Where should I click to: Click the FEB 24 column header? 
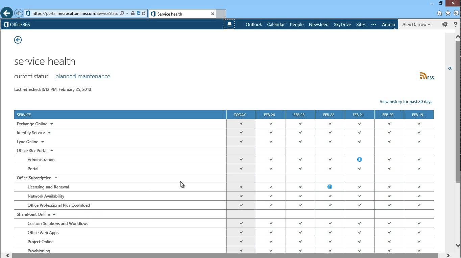pos(271,115)
